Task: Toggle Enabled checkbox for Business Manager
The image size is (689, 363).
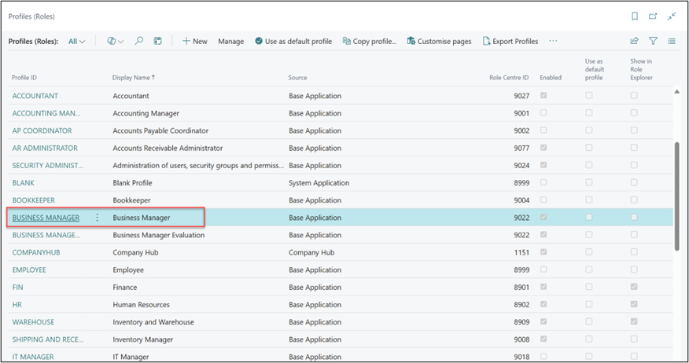Action: [x=543, y=218]
